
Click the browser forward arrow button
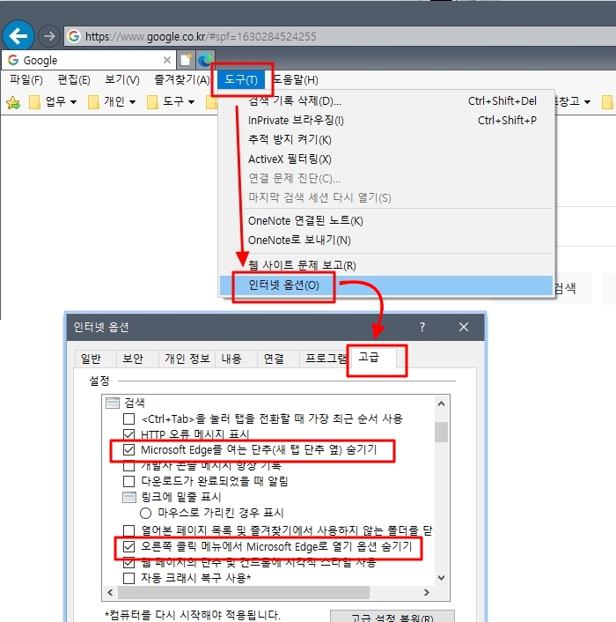[x=49, y=36]
